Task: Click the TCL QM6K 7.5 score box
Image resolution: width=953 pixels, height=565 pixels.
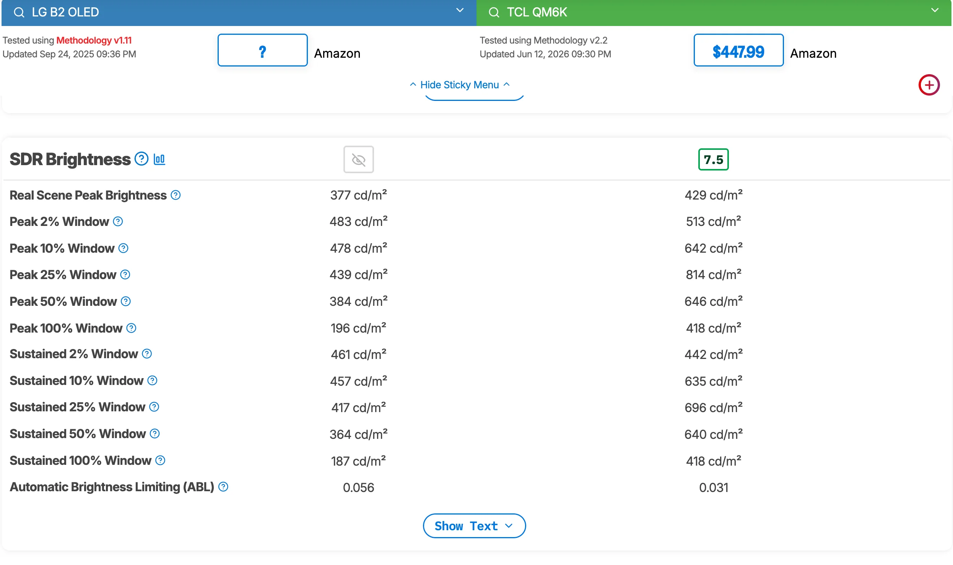Action: coord(713,159)
